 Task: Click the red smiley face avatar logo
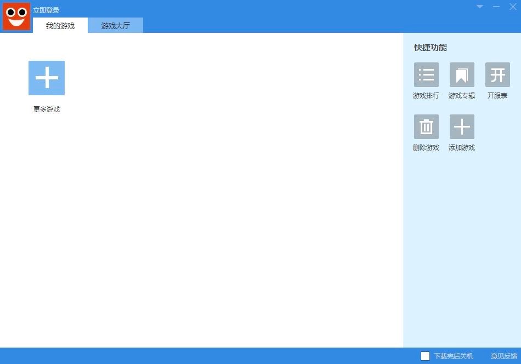coord(16,16)
